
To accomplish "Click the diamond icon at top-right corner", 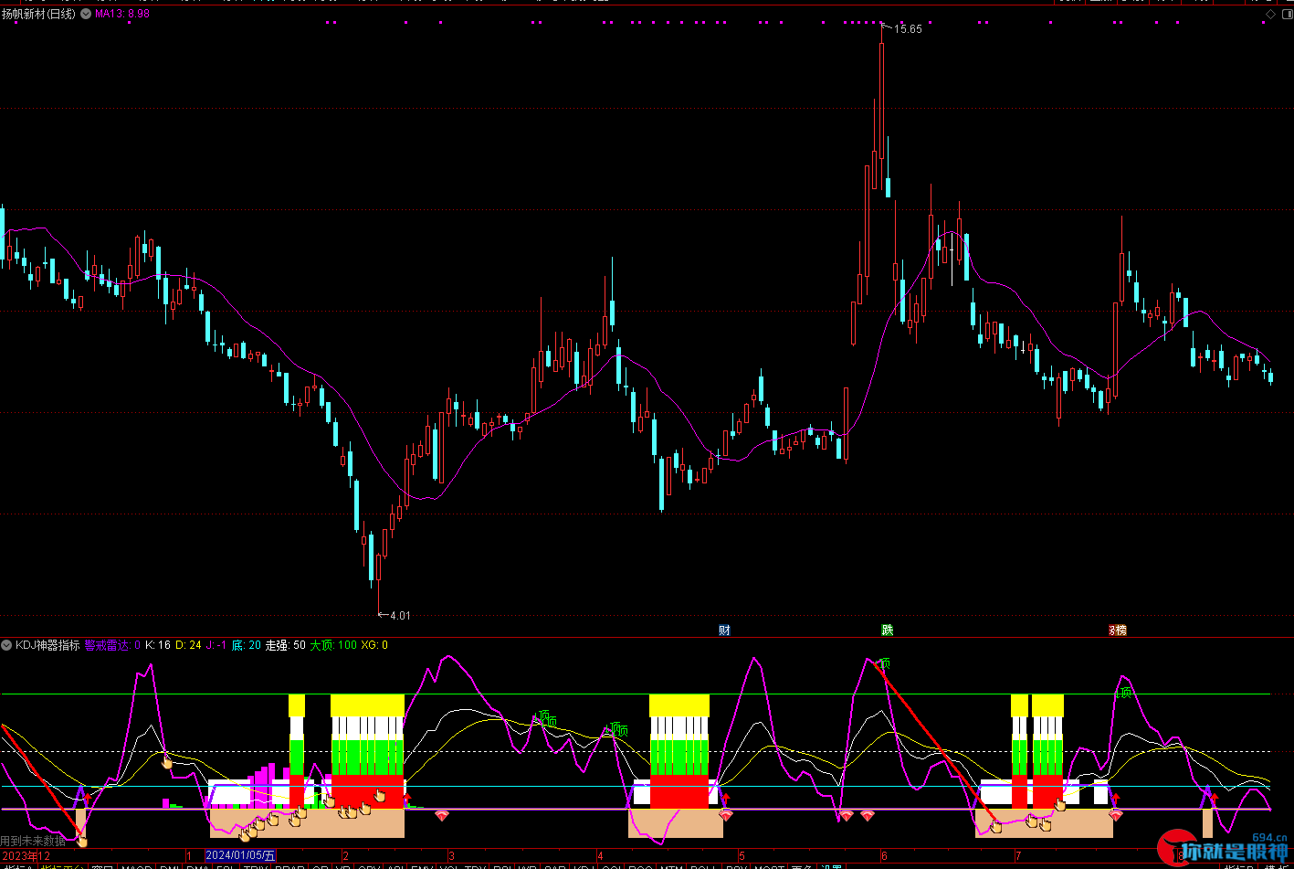I will (1270, 14).
